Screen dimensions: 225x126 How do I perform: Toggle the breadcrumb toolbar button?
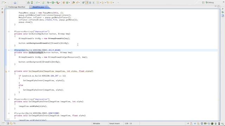click(x=83, y=2)
